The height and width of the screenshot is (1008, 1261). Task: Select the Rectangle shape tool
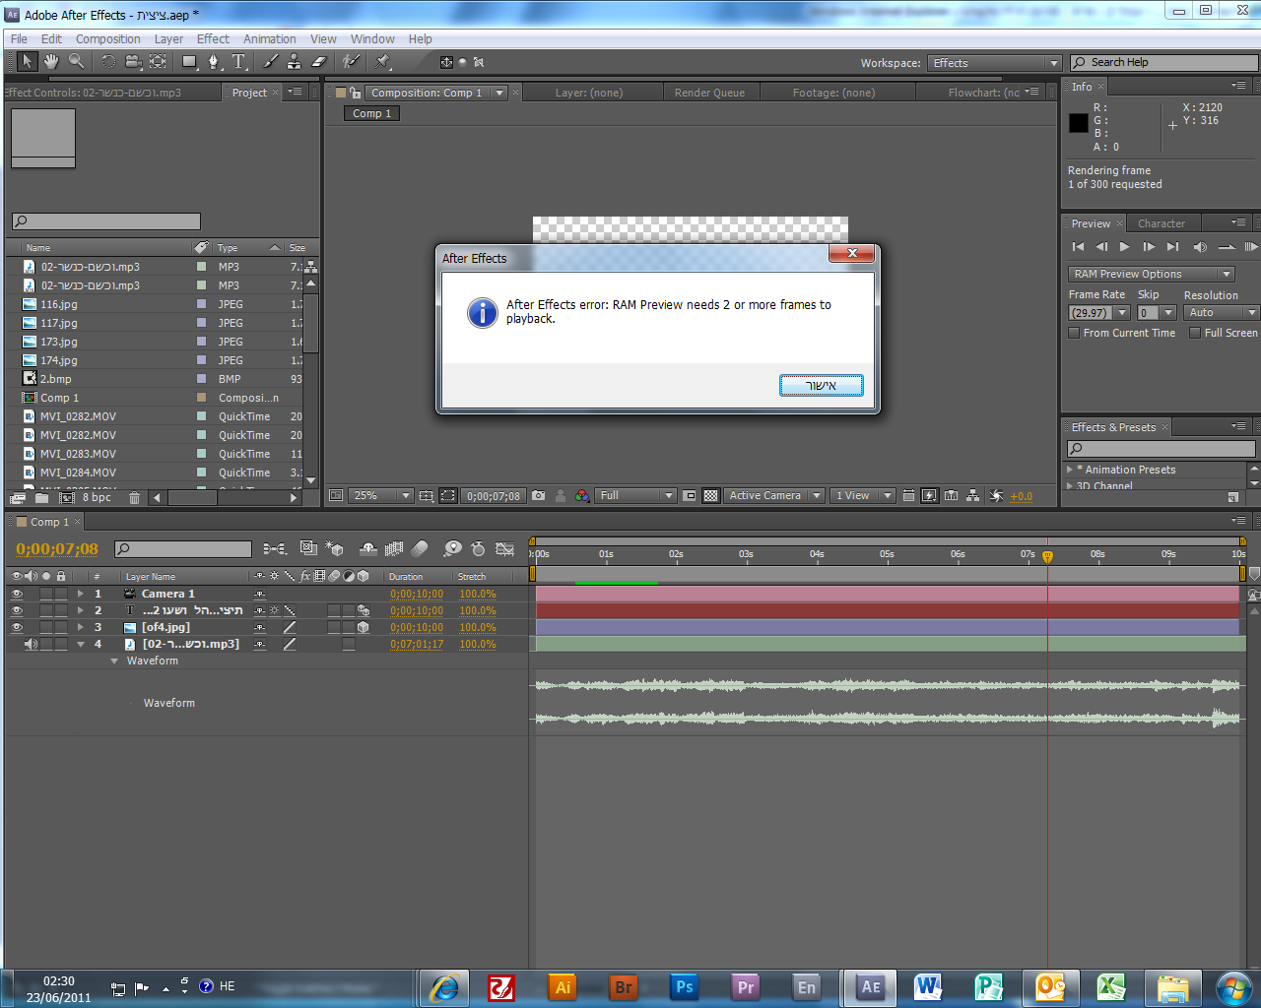coord(189,62)
